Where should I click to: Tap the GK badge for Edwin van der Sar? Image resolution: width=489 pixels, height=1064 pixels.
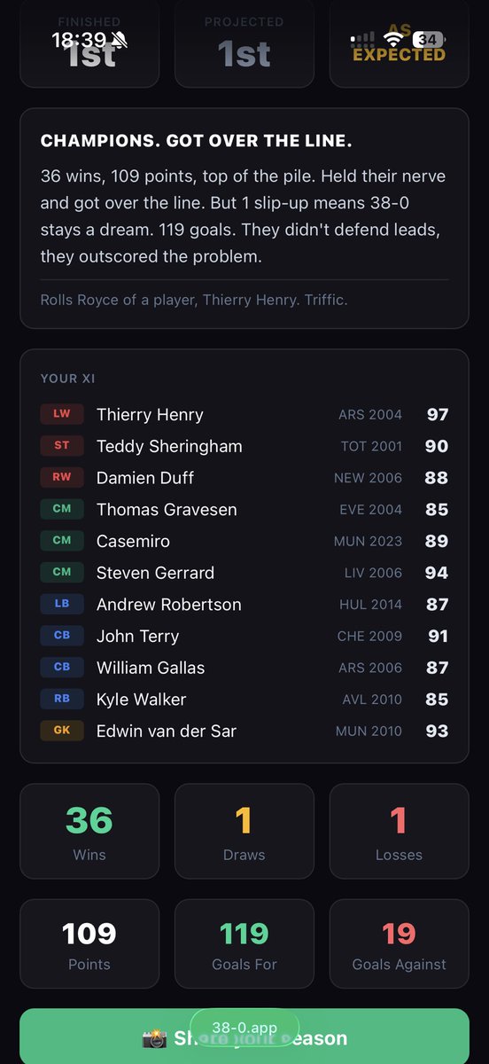[62, 731]
